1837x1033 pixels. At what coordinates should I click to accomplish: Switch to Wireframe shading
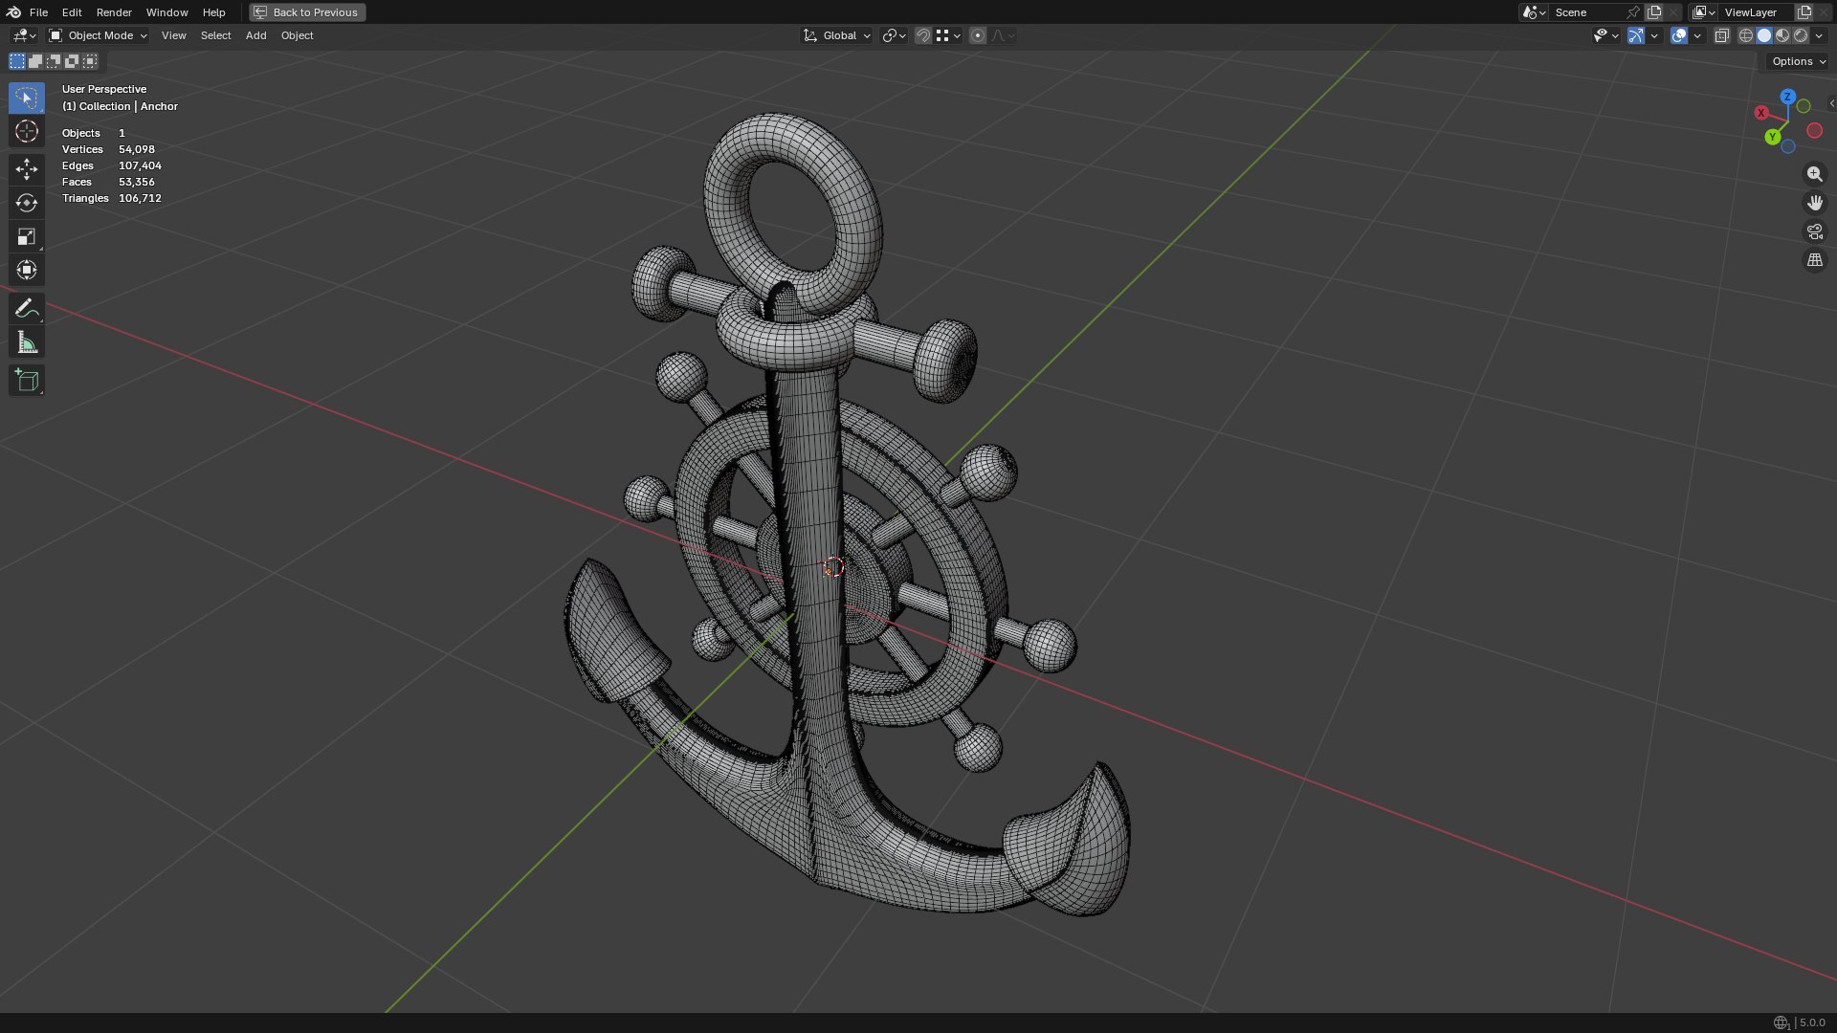coord(1746,35)
